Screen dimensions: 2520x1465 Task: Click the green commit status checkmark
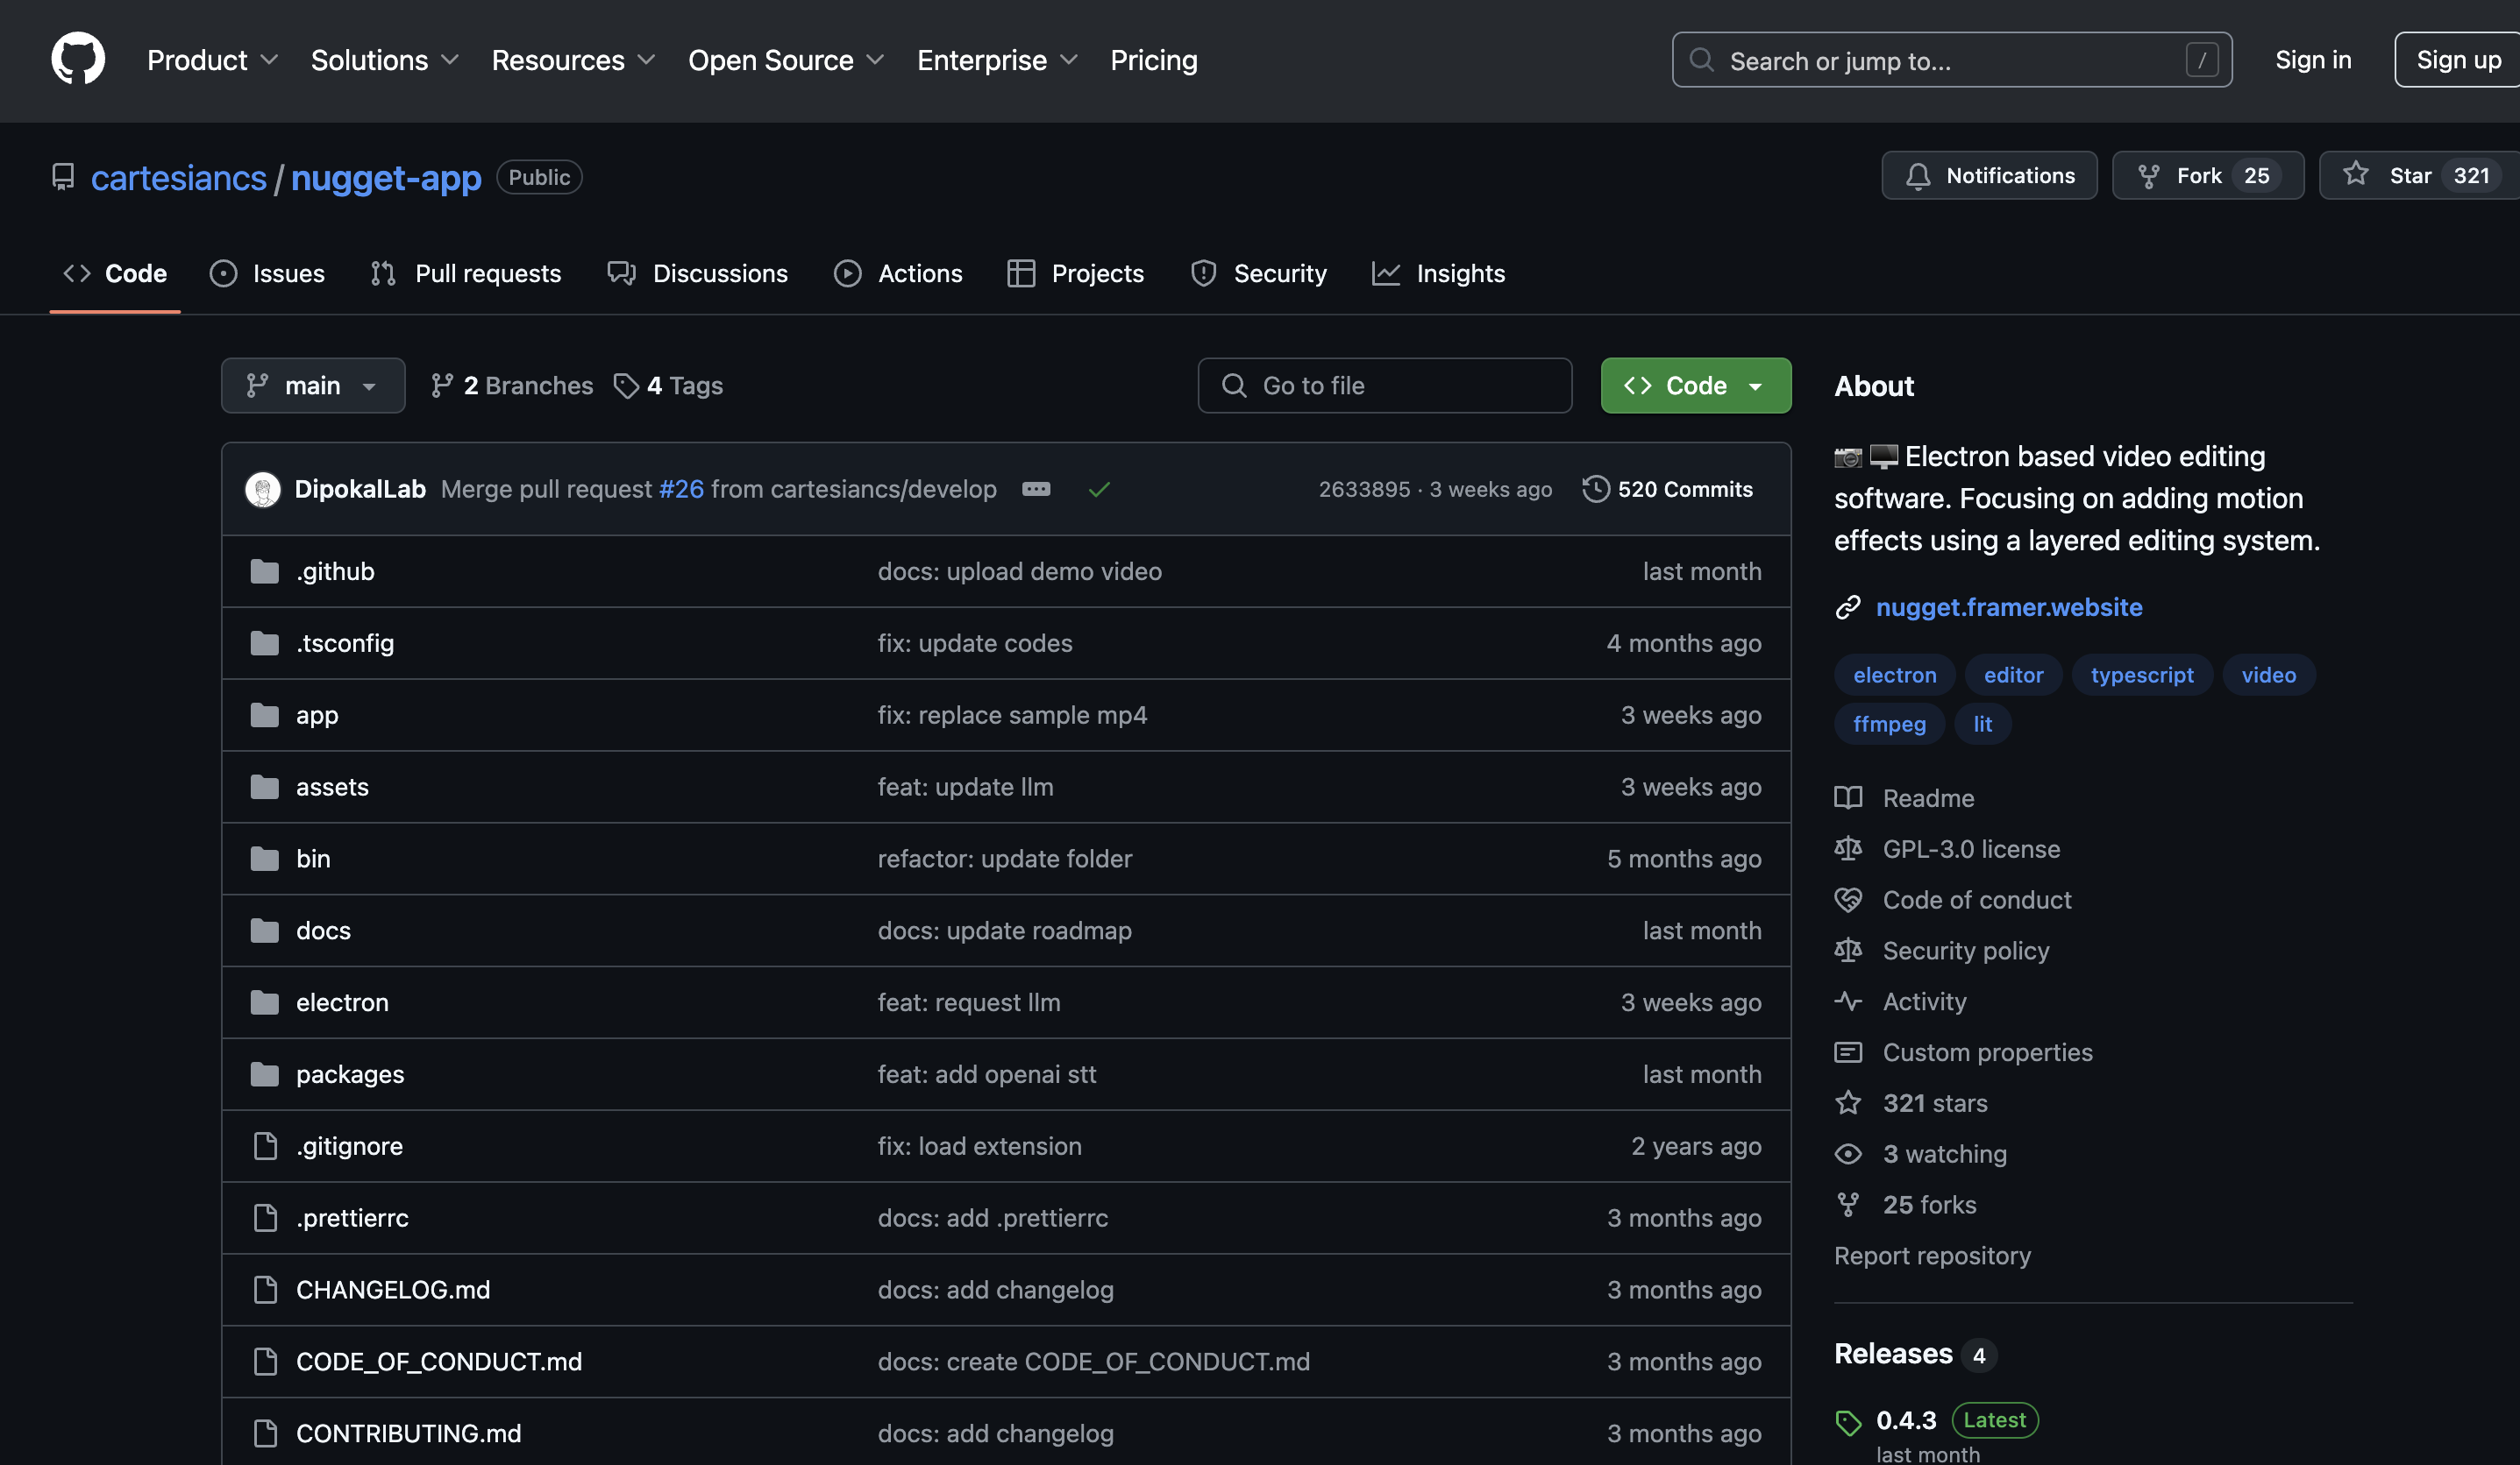tap(1099, 489)
